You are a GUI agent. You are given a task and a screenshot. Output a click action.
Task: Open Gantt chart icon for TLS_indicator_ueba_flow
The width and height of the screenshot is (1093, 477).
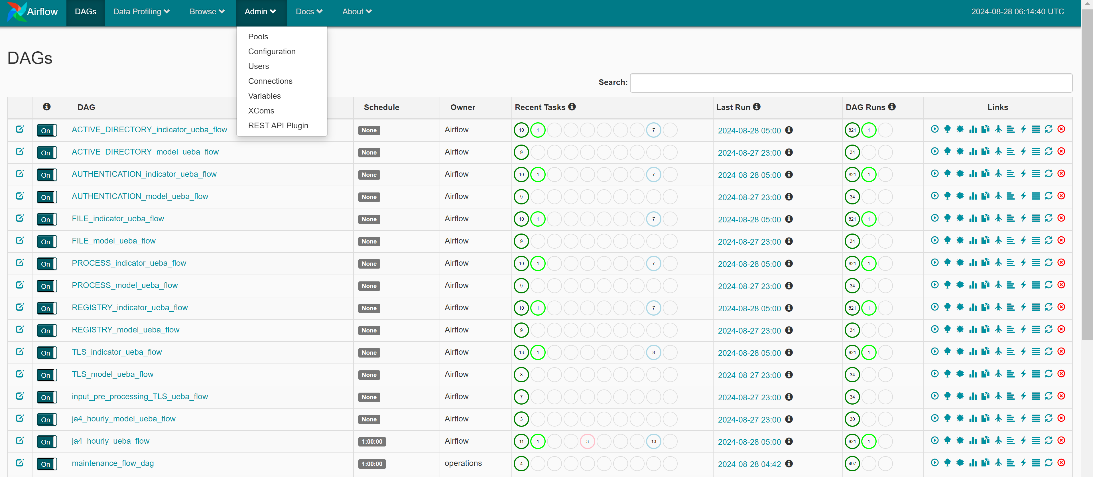click(1011, 351)
